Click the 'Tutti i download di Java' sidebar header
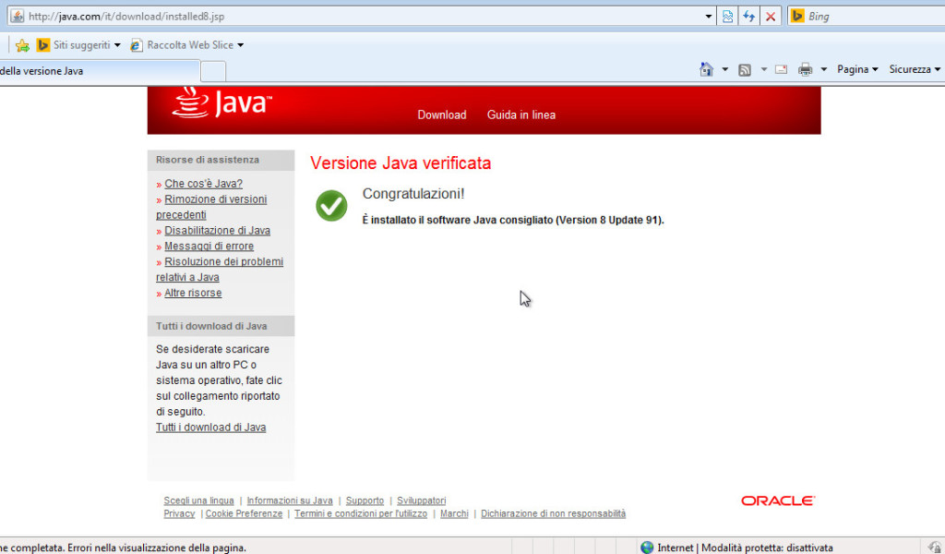Screen dimensions: 945x554 [211, 326]
